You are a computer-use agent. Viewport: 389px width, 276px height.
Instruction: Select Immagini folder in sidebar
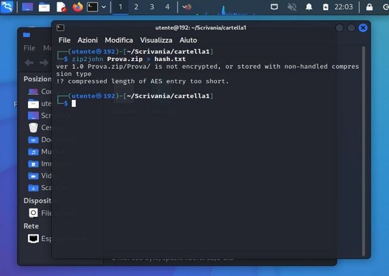(x=39, y=163)
